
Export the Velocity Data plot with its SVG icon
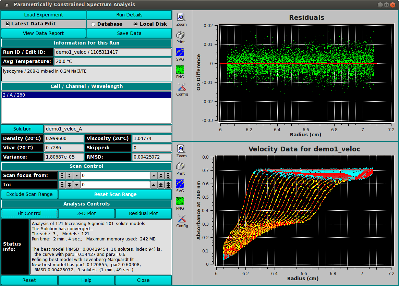tap(180, 184)
